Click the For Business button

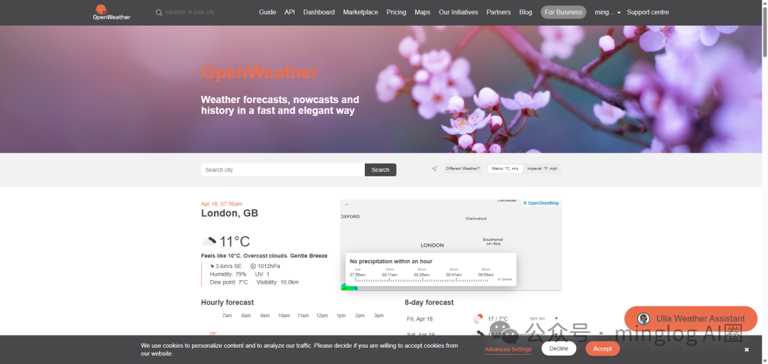(563, 12)
